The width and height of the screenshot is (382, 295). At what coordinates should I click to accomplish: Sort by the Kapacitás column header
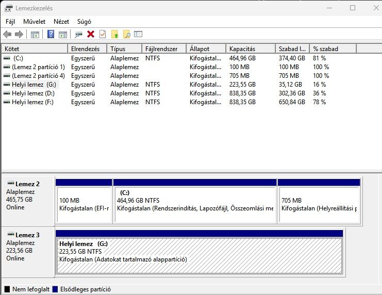tap(251, 49)
